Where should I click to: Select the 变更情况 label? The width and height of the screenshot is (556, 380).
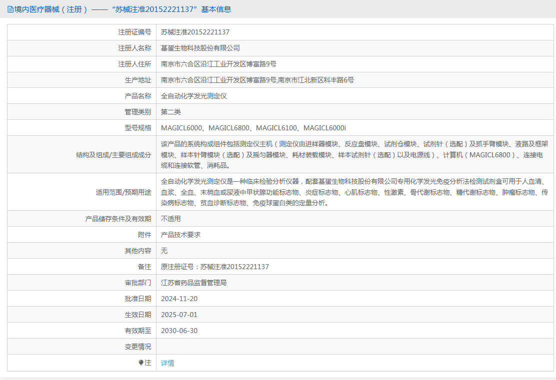pyautogui.click(x=138, y=347)
